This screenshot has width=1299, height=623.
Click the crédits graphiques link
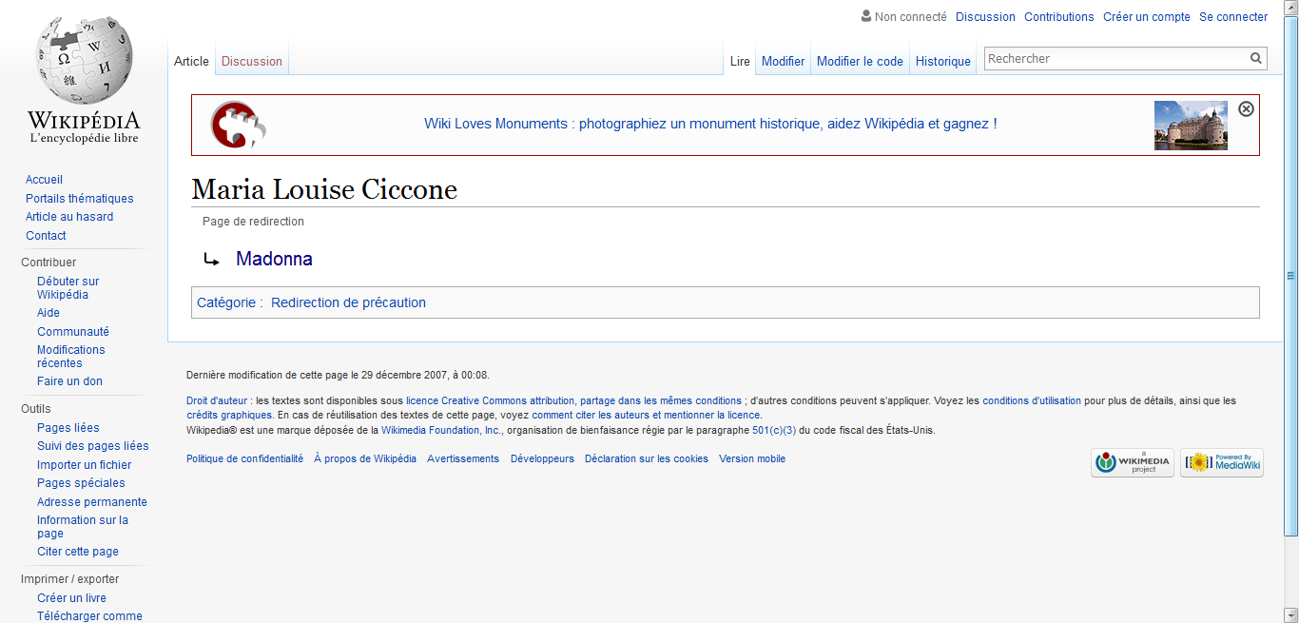(x=229, y=416)
